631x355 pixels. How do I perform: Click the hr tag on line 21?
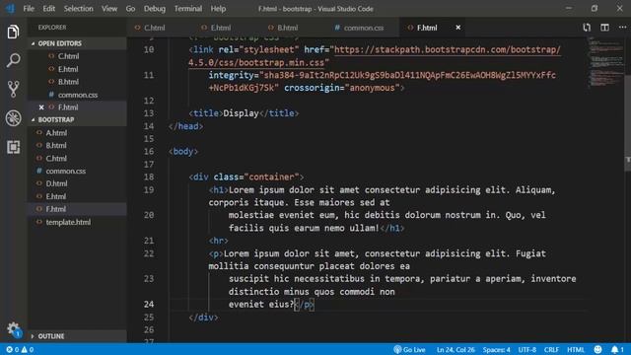219,241
